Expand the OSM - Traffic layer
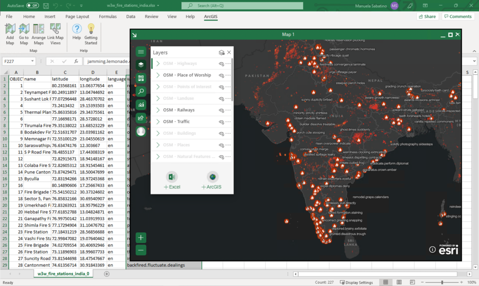This screenshot has width=479, height=286. coord(158,122)
